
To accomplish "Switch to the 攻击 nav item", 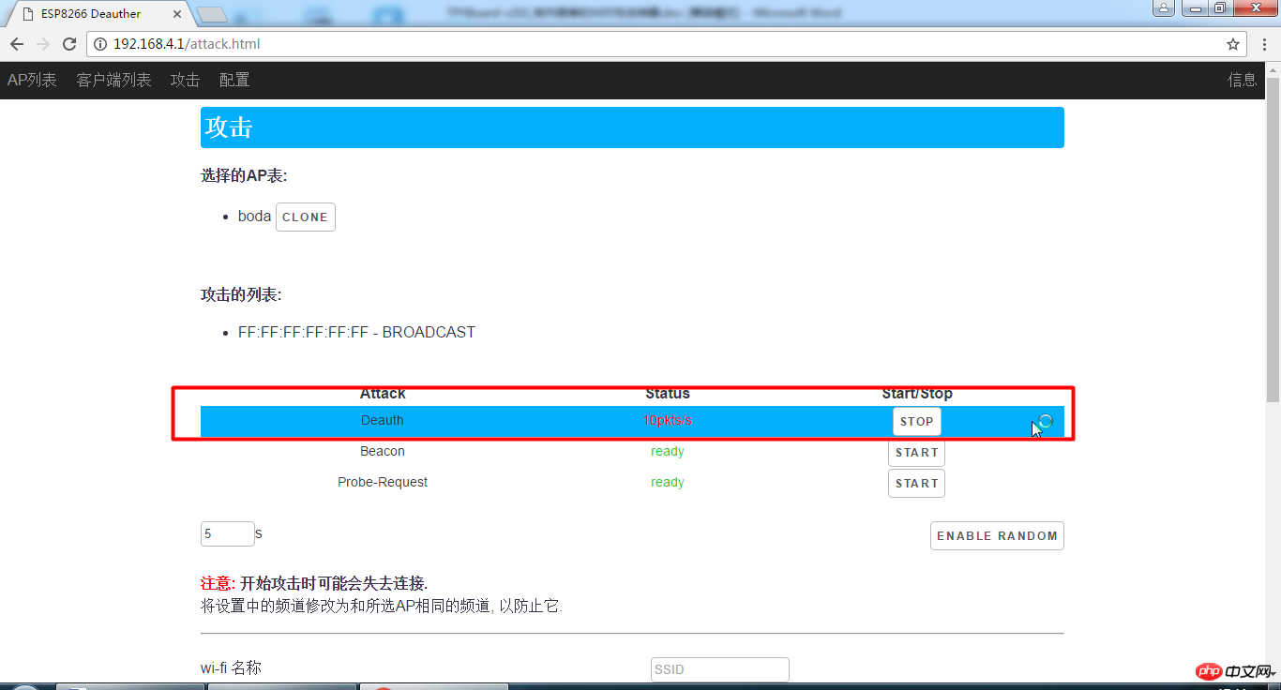I will point(185,81).
